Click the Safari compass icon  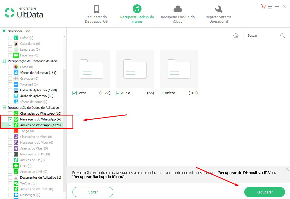(16, 38)
